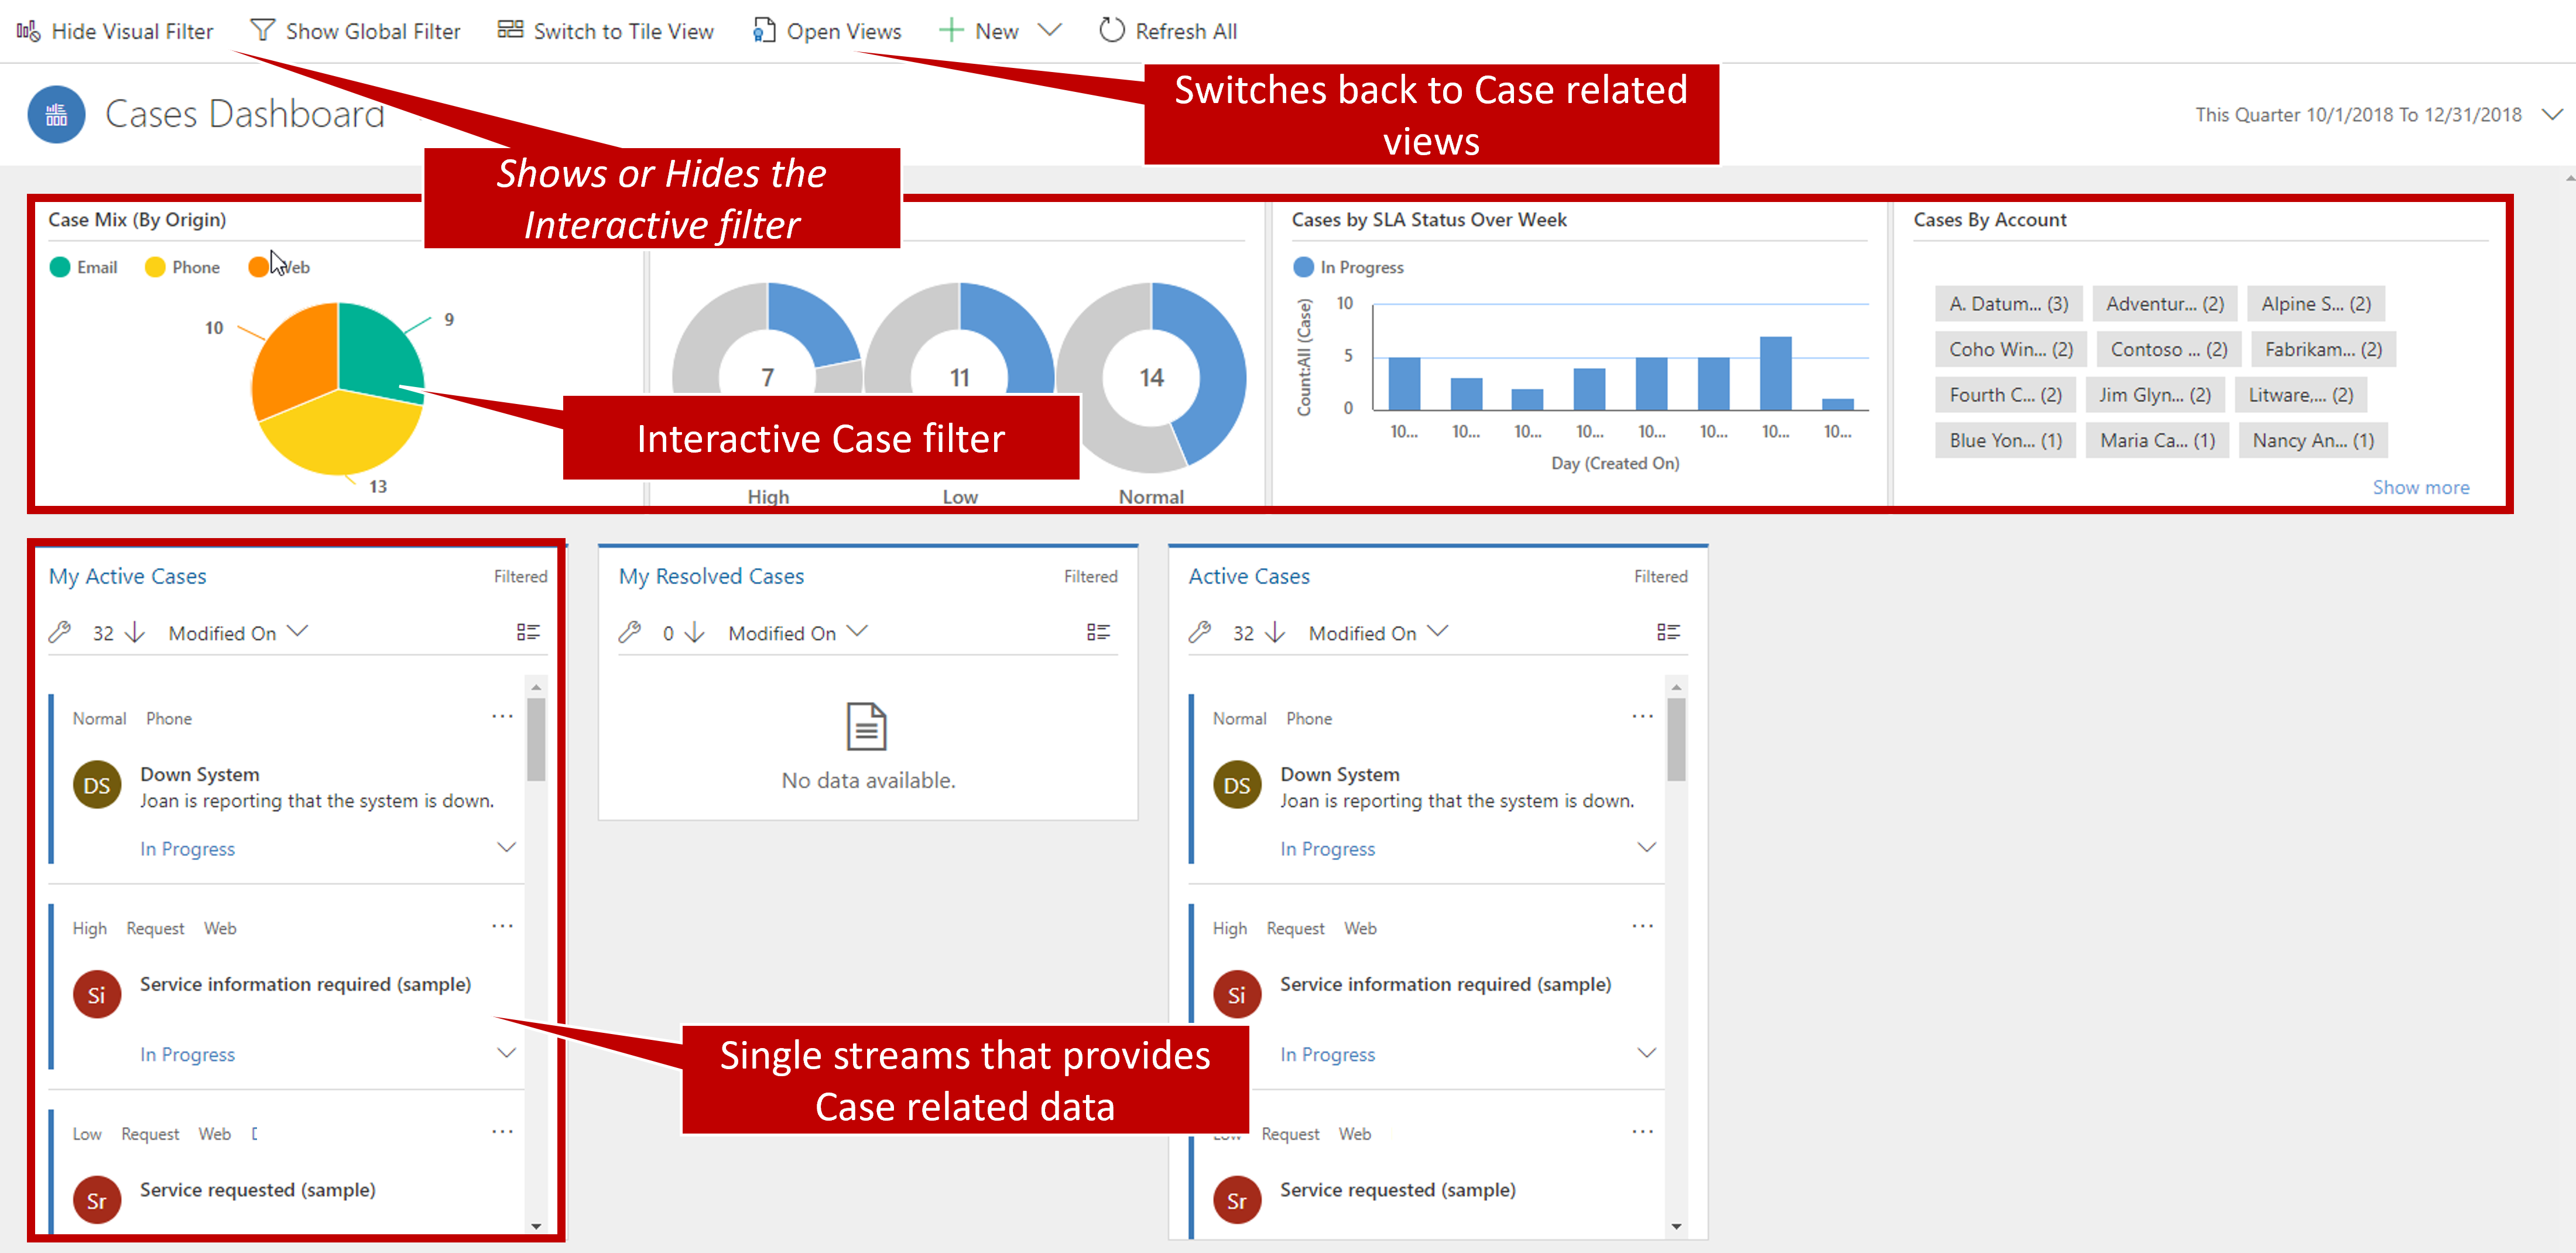
Task: Filter by Fabrikam account tag
Action: [2323, 349]
